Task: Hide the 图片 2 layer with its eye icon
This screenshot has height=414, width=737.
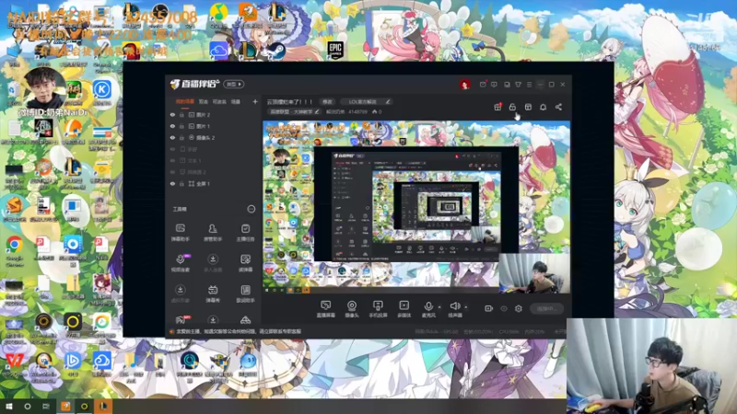Action: pos(172,114)
